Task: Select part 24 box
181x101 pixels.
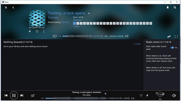Action: pyautogui.click(x=151, y=23)
